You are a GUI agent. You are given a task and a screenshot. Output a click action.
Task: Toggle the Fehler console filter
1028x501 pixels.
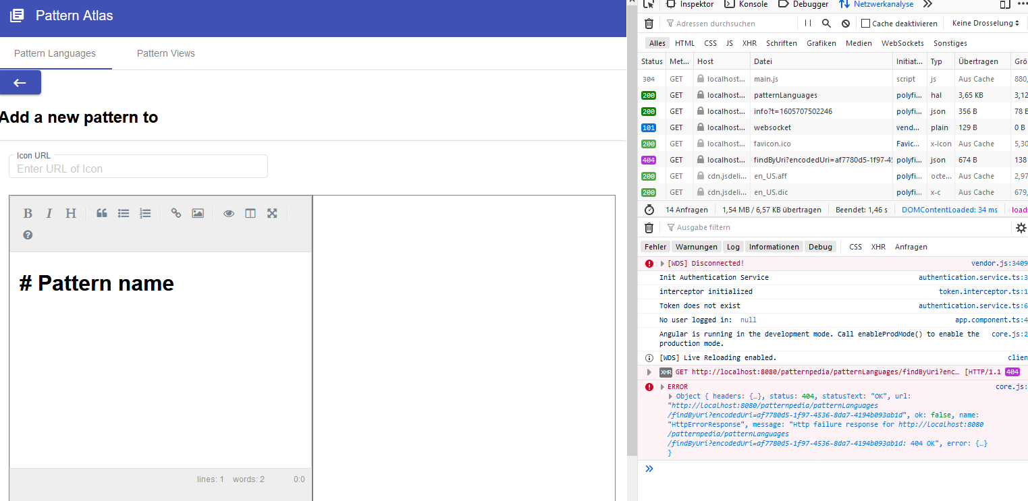(655, 247)
